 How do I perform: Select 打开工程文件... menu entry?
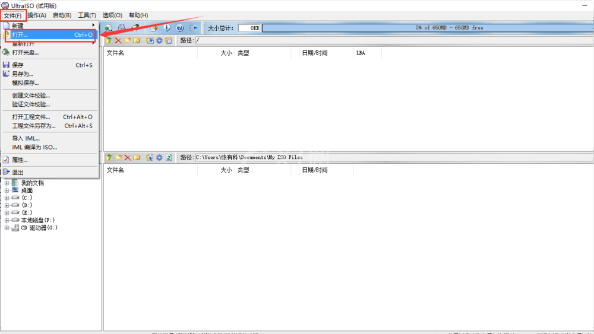coord(50,117)
